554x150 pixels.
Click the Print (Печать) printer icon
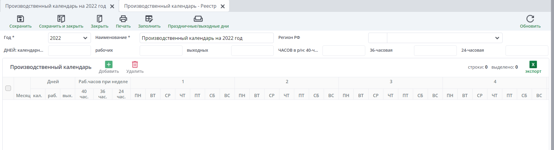[x=123, y=19]
